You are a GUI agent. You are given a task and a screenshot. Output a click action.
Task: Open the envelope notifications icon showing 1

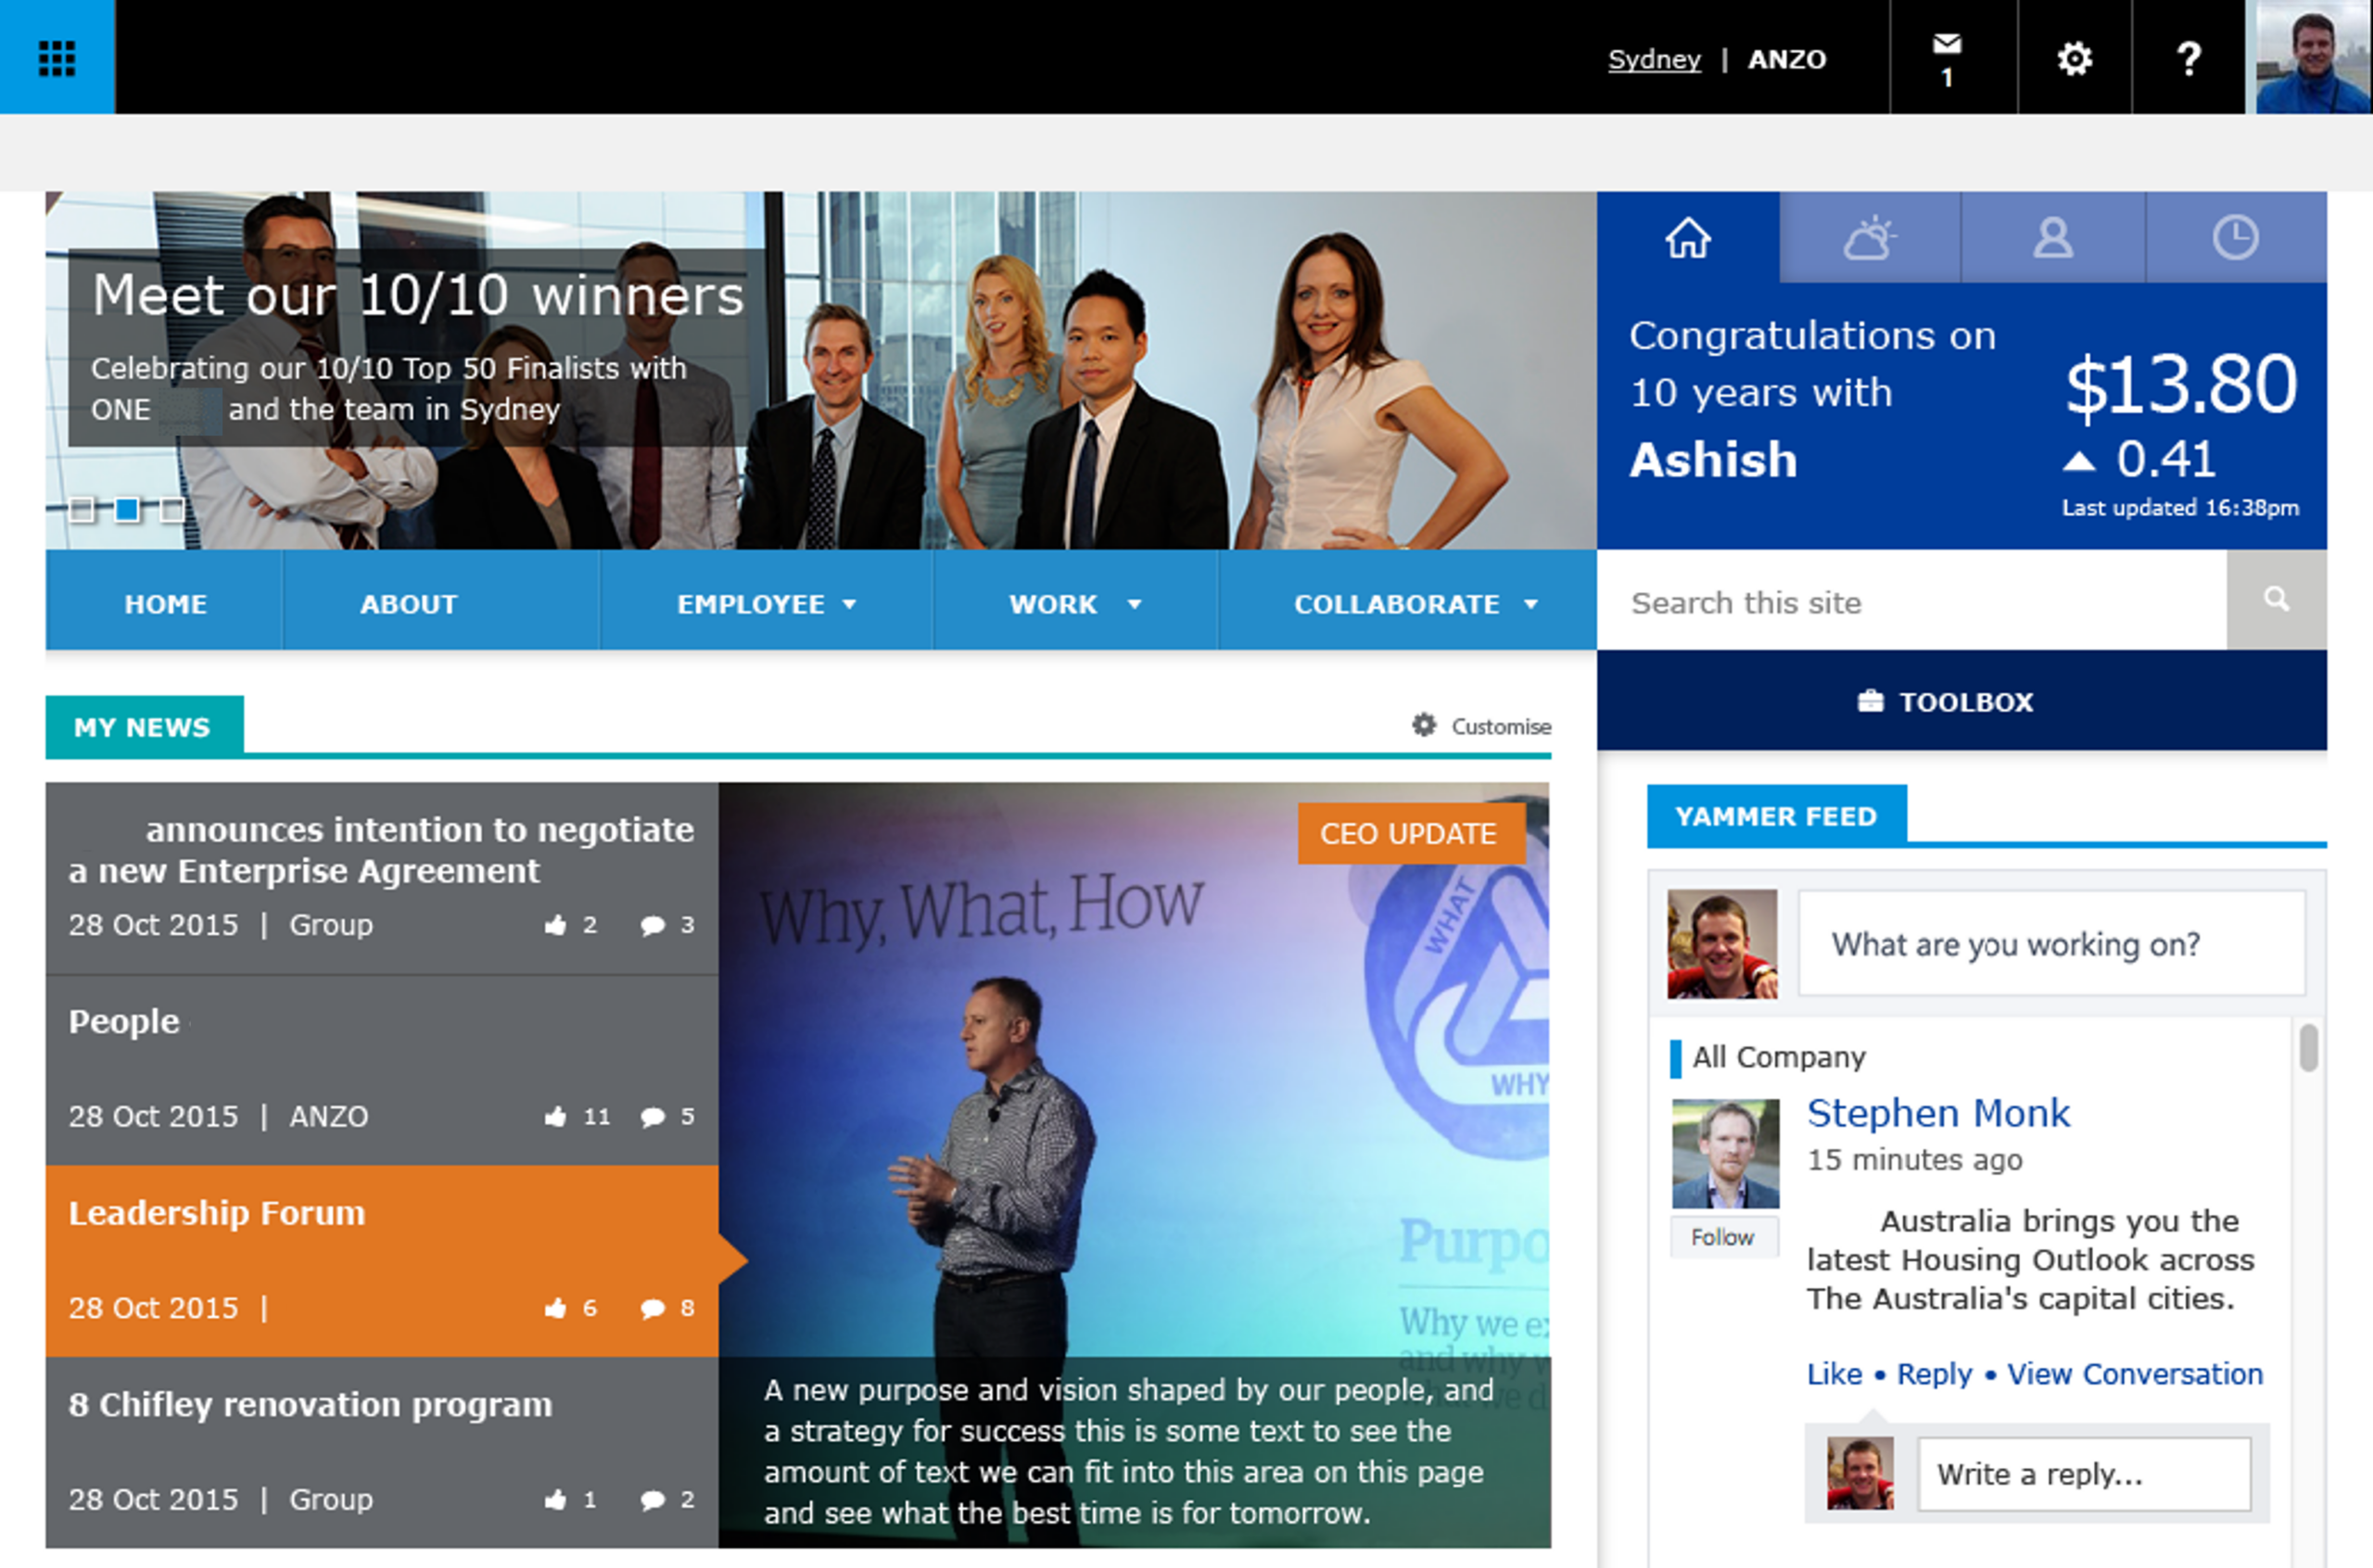pyautogui.click(x=1948, y=55)
